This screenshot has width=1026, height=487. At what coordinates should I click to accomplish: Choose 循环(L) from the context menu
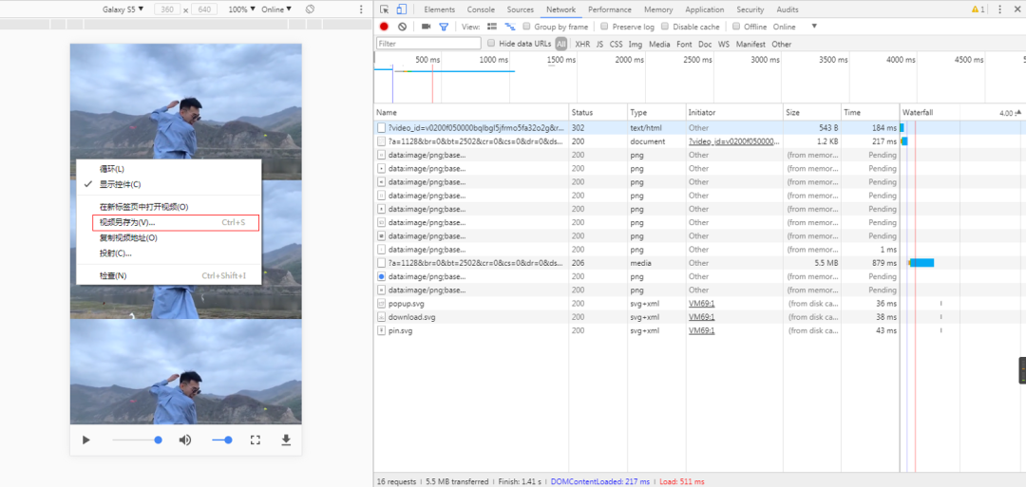[x=169, y=169]
